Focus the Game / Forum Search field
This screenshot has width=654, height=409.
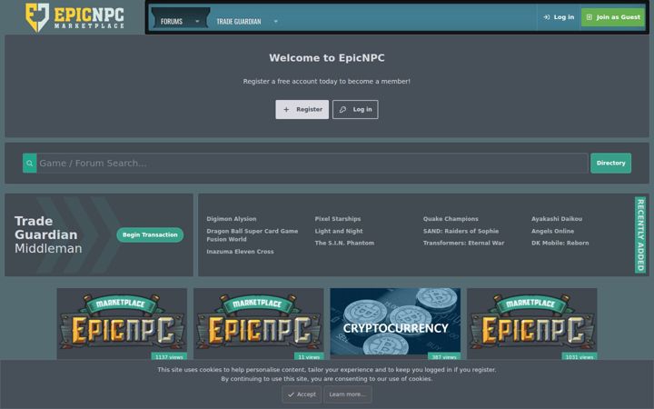(312, 164)
